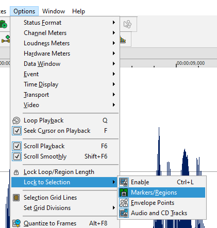Click the Envelope Points lock icon

[x=124, y=203]
